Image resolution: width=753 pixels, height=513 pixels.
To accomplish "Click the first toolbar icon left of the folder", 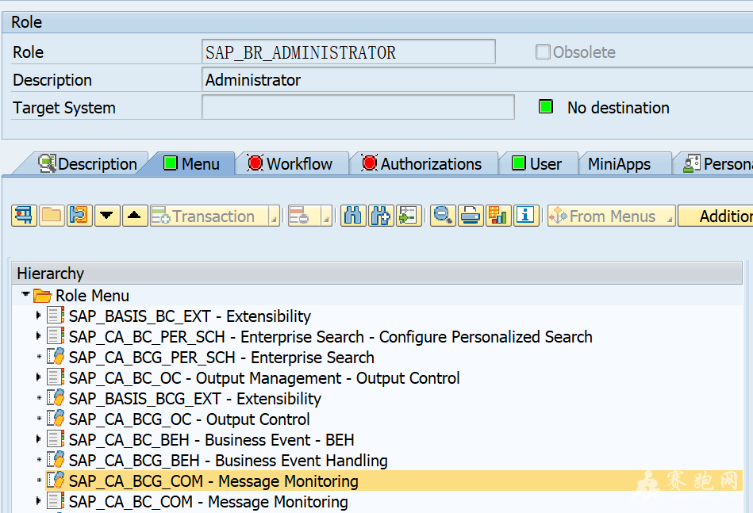I will coord(24,216).
